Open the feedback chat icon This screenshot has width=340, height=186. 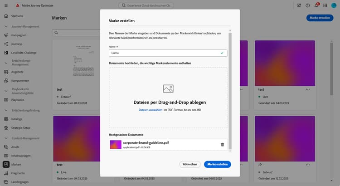(299, 5)
